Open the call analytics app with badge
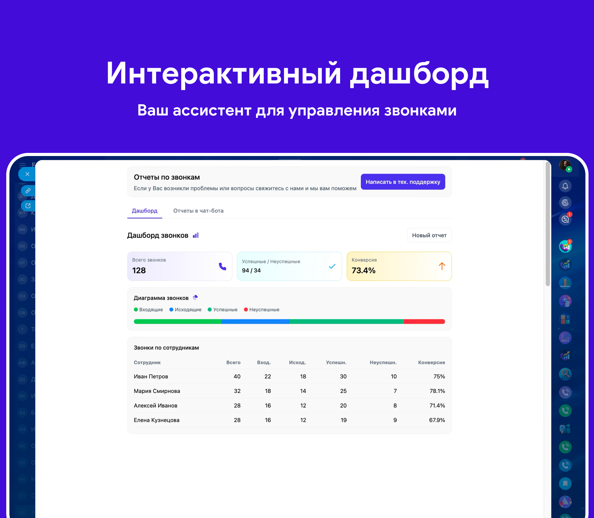This screenshot has width=594, height=518. point(565,247)
